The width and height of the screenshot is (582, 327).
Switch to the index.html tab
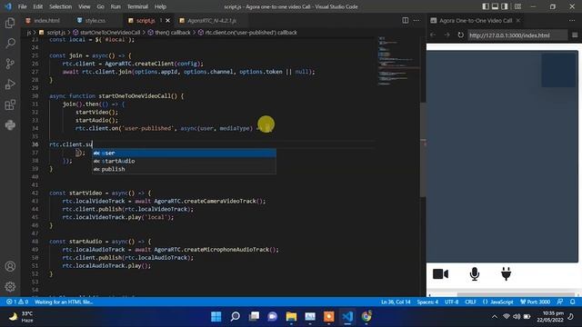[46, 20]
